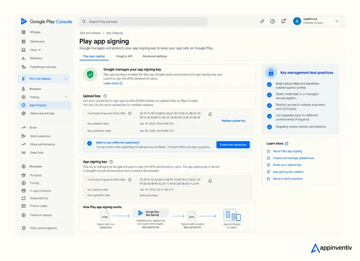Click the Deep links chain icon
Image resolution: width=360 pixels, height=261 pixels.
click(x=23, y=153)
